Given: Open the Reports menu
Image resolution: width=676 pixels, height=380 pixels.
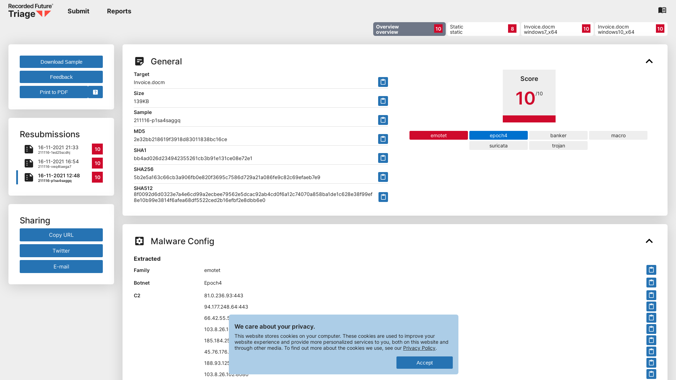Looking at the screenshot, I should (119, 11).
